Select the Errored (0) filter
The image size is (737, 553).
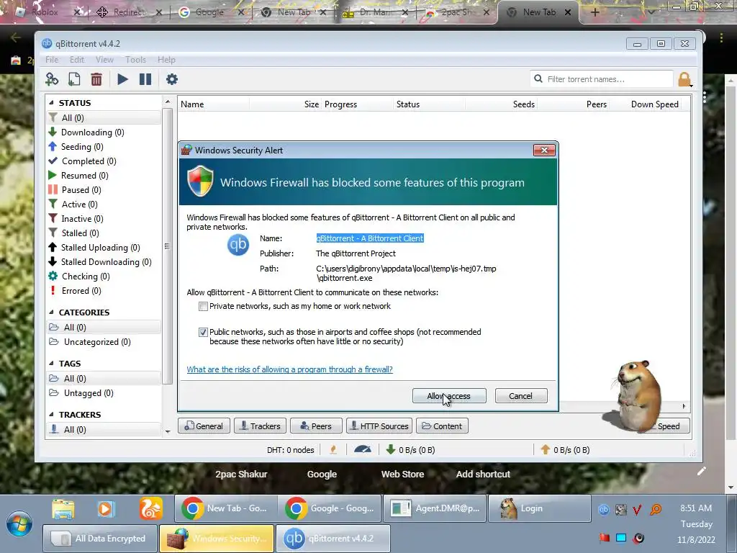coord(81,291)
